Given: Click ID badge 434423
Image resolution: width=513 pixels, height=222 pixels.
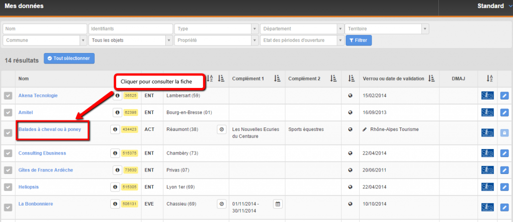Looking at the screenshot, I should [x=130, y=129].
